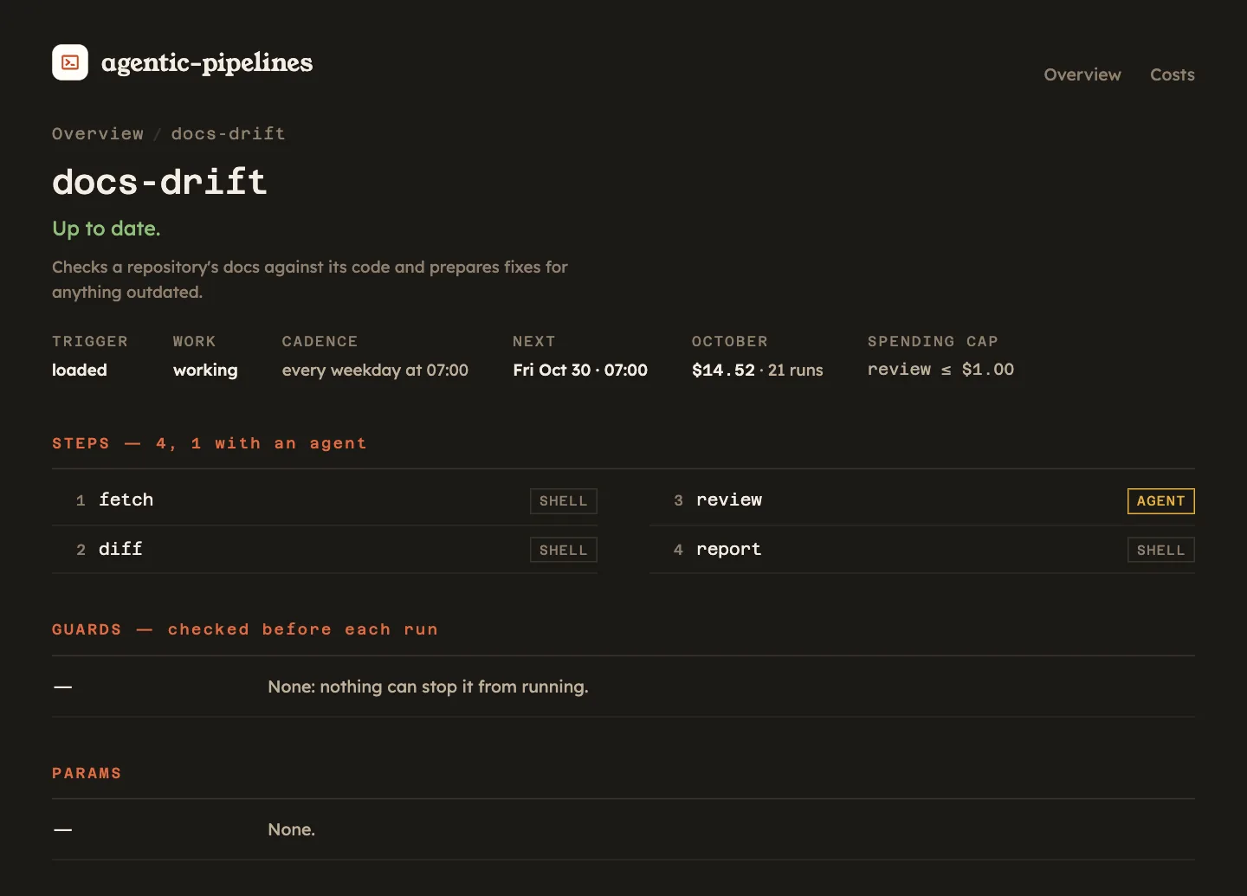Select the docs-drift breadcrumb entry
Viewport: 1247px width, 896px height.
[229, 133]
